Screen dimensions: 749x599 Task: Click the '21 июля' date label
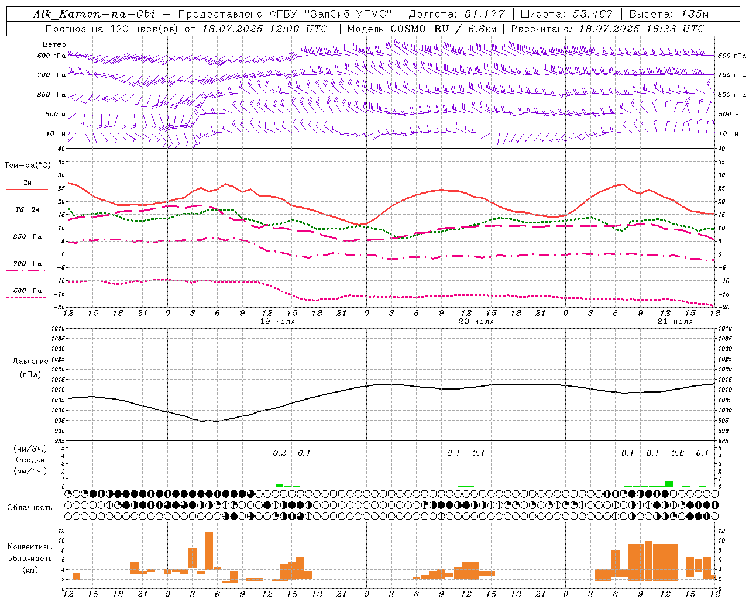coord(675,322)
